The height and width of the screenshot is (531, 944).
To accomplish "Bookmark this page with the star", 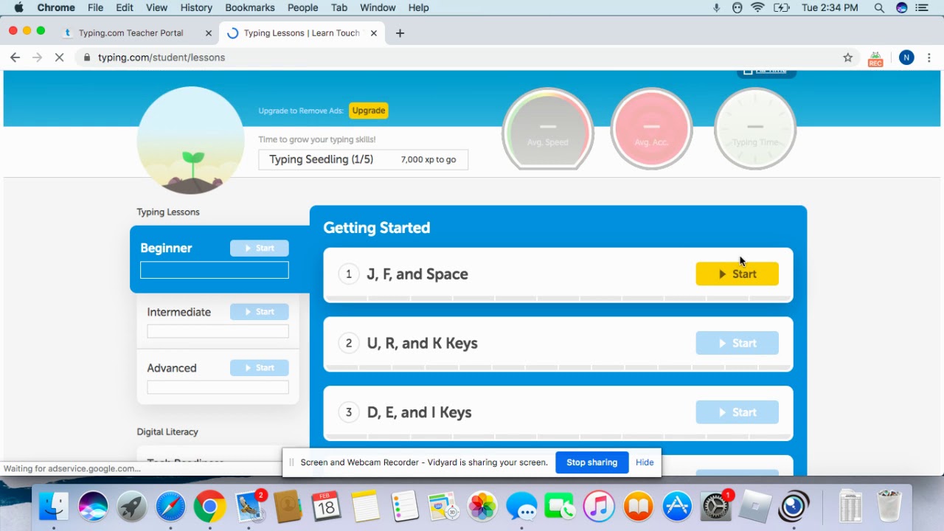I will coord(848,58).
